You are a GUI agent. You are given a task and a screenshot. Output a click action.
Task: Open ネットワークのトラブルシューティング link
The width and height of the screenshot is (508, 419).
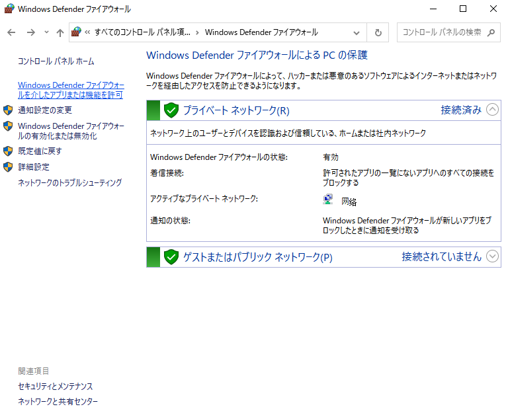pos(69,182)
